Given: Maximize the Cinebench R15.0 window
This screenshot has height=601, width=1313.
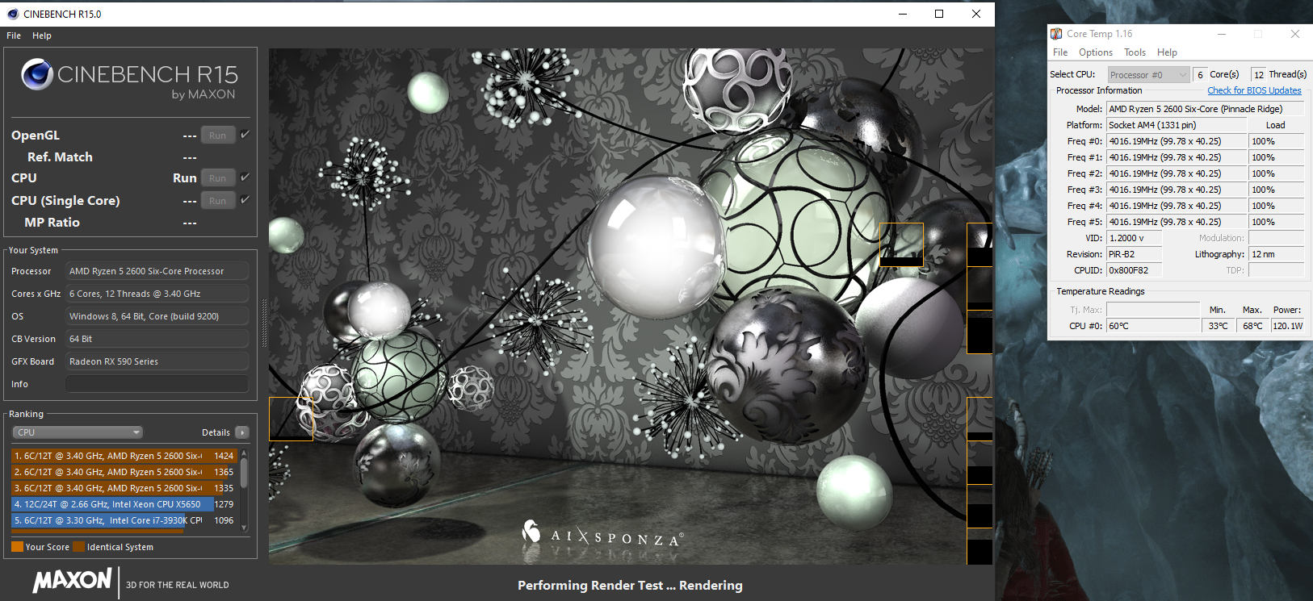Looking at the screenshot, I should 939,14.
